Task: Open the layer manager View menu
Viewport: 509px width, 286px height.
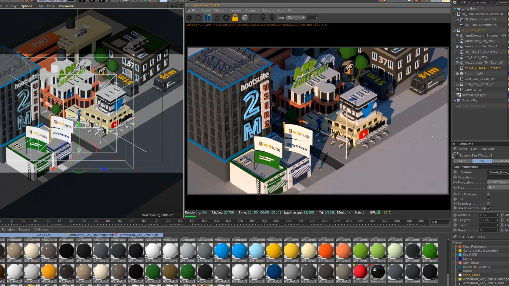Action: pyautogui.click(x=481, y=237)
